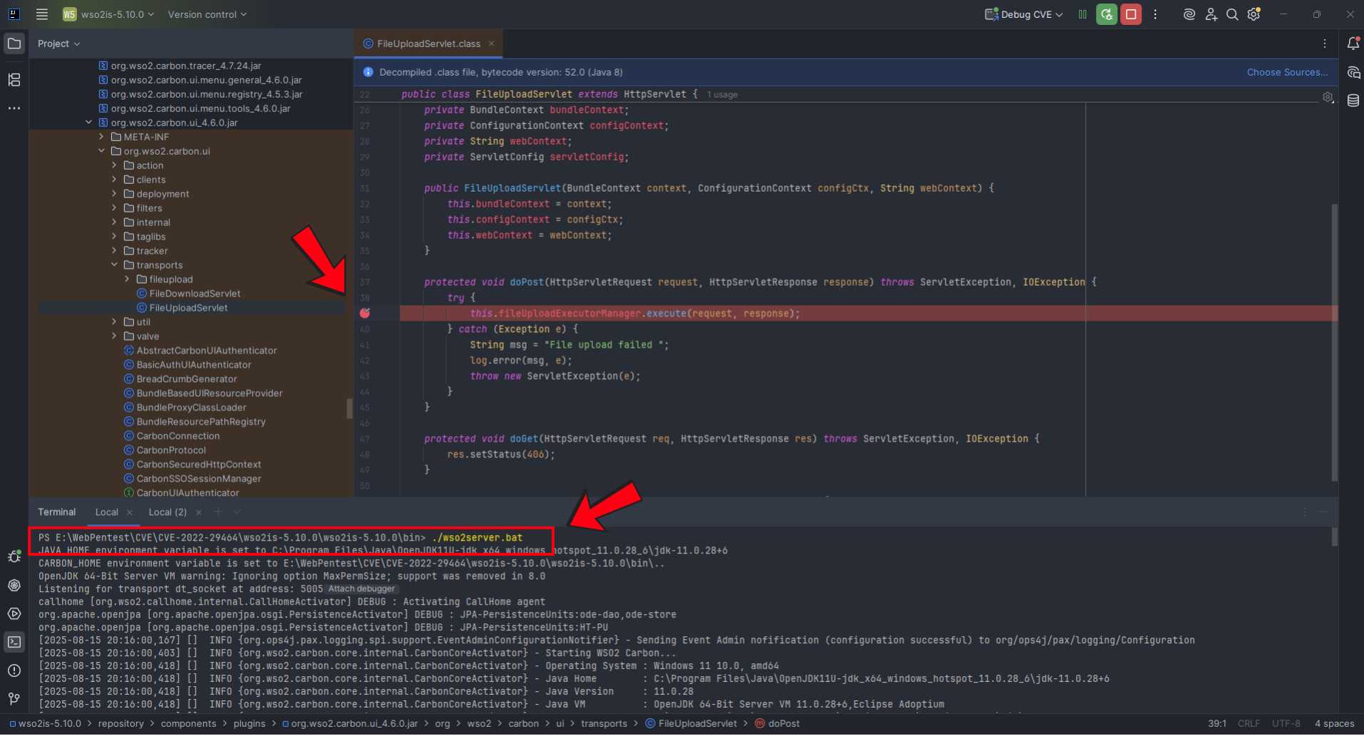Open Search Everywhere with the magnifier icon
Screen dimensions: 1364x736
click(x=1232, y=14)
